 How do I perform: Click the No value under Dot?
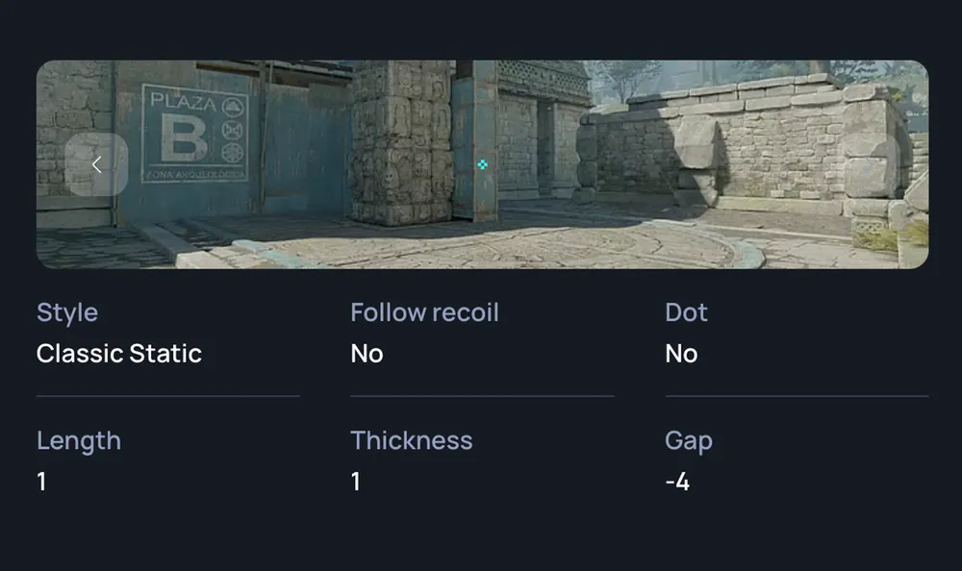click(x=681, y=354)
